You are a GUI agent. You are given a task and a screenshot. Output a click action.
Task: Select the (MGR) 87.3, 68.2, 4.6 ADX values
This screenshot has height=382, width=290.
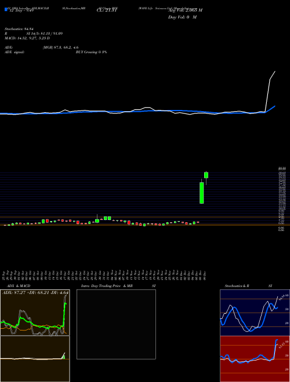click(60, 47)
